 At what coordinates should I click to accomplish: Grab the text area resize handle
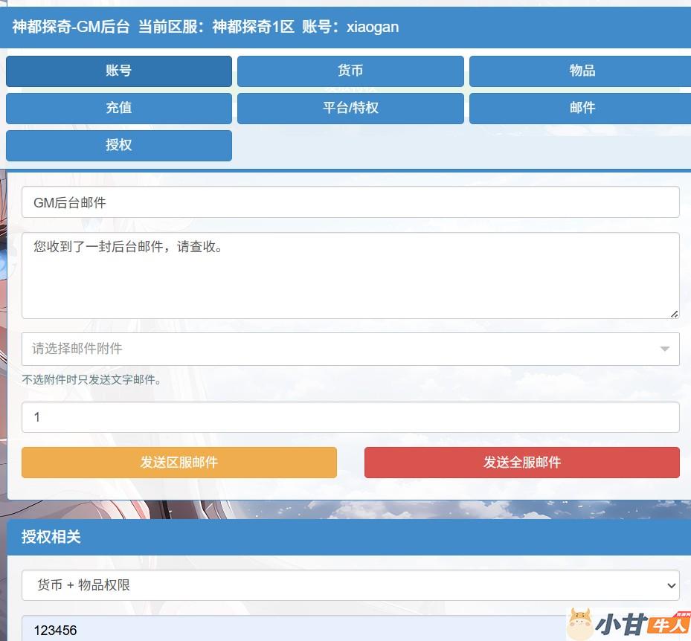tap(674, 314)
